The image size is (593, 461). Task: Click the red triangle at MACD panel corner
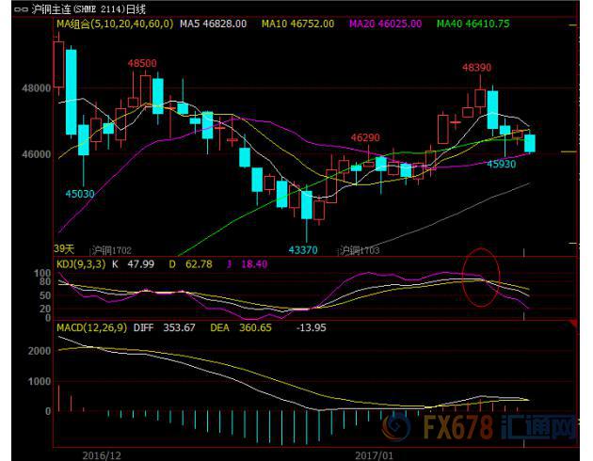[x=574, y=324]
